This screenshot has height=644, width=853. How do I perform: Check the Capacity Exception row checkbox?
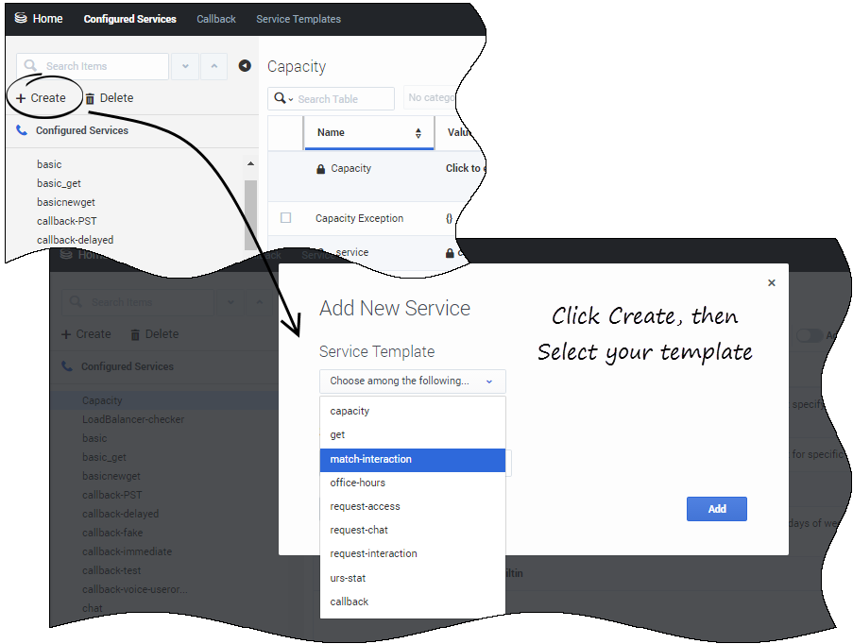point(286,218)
